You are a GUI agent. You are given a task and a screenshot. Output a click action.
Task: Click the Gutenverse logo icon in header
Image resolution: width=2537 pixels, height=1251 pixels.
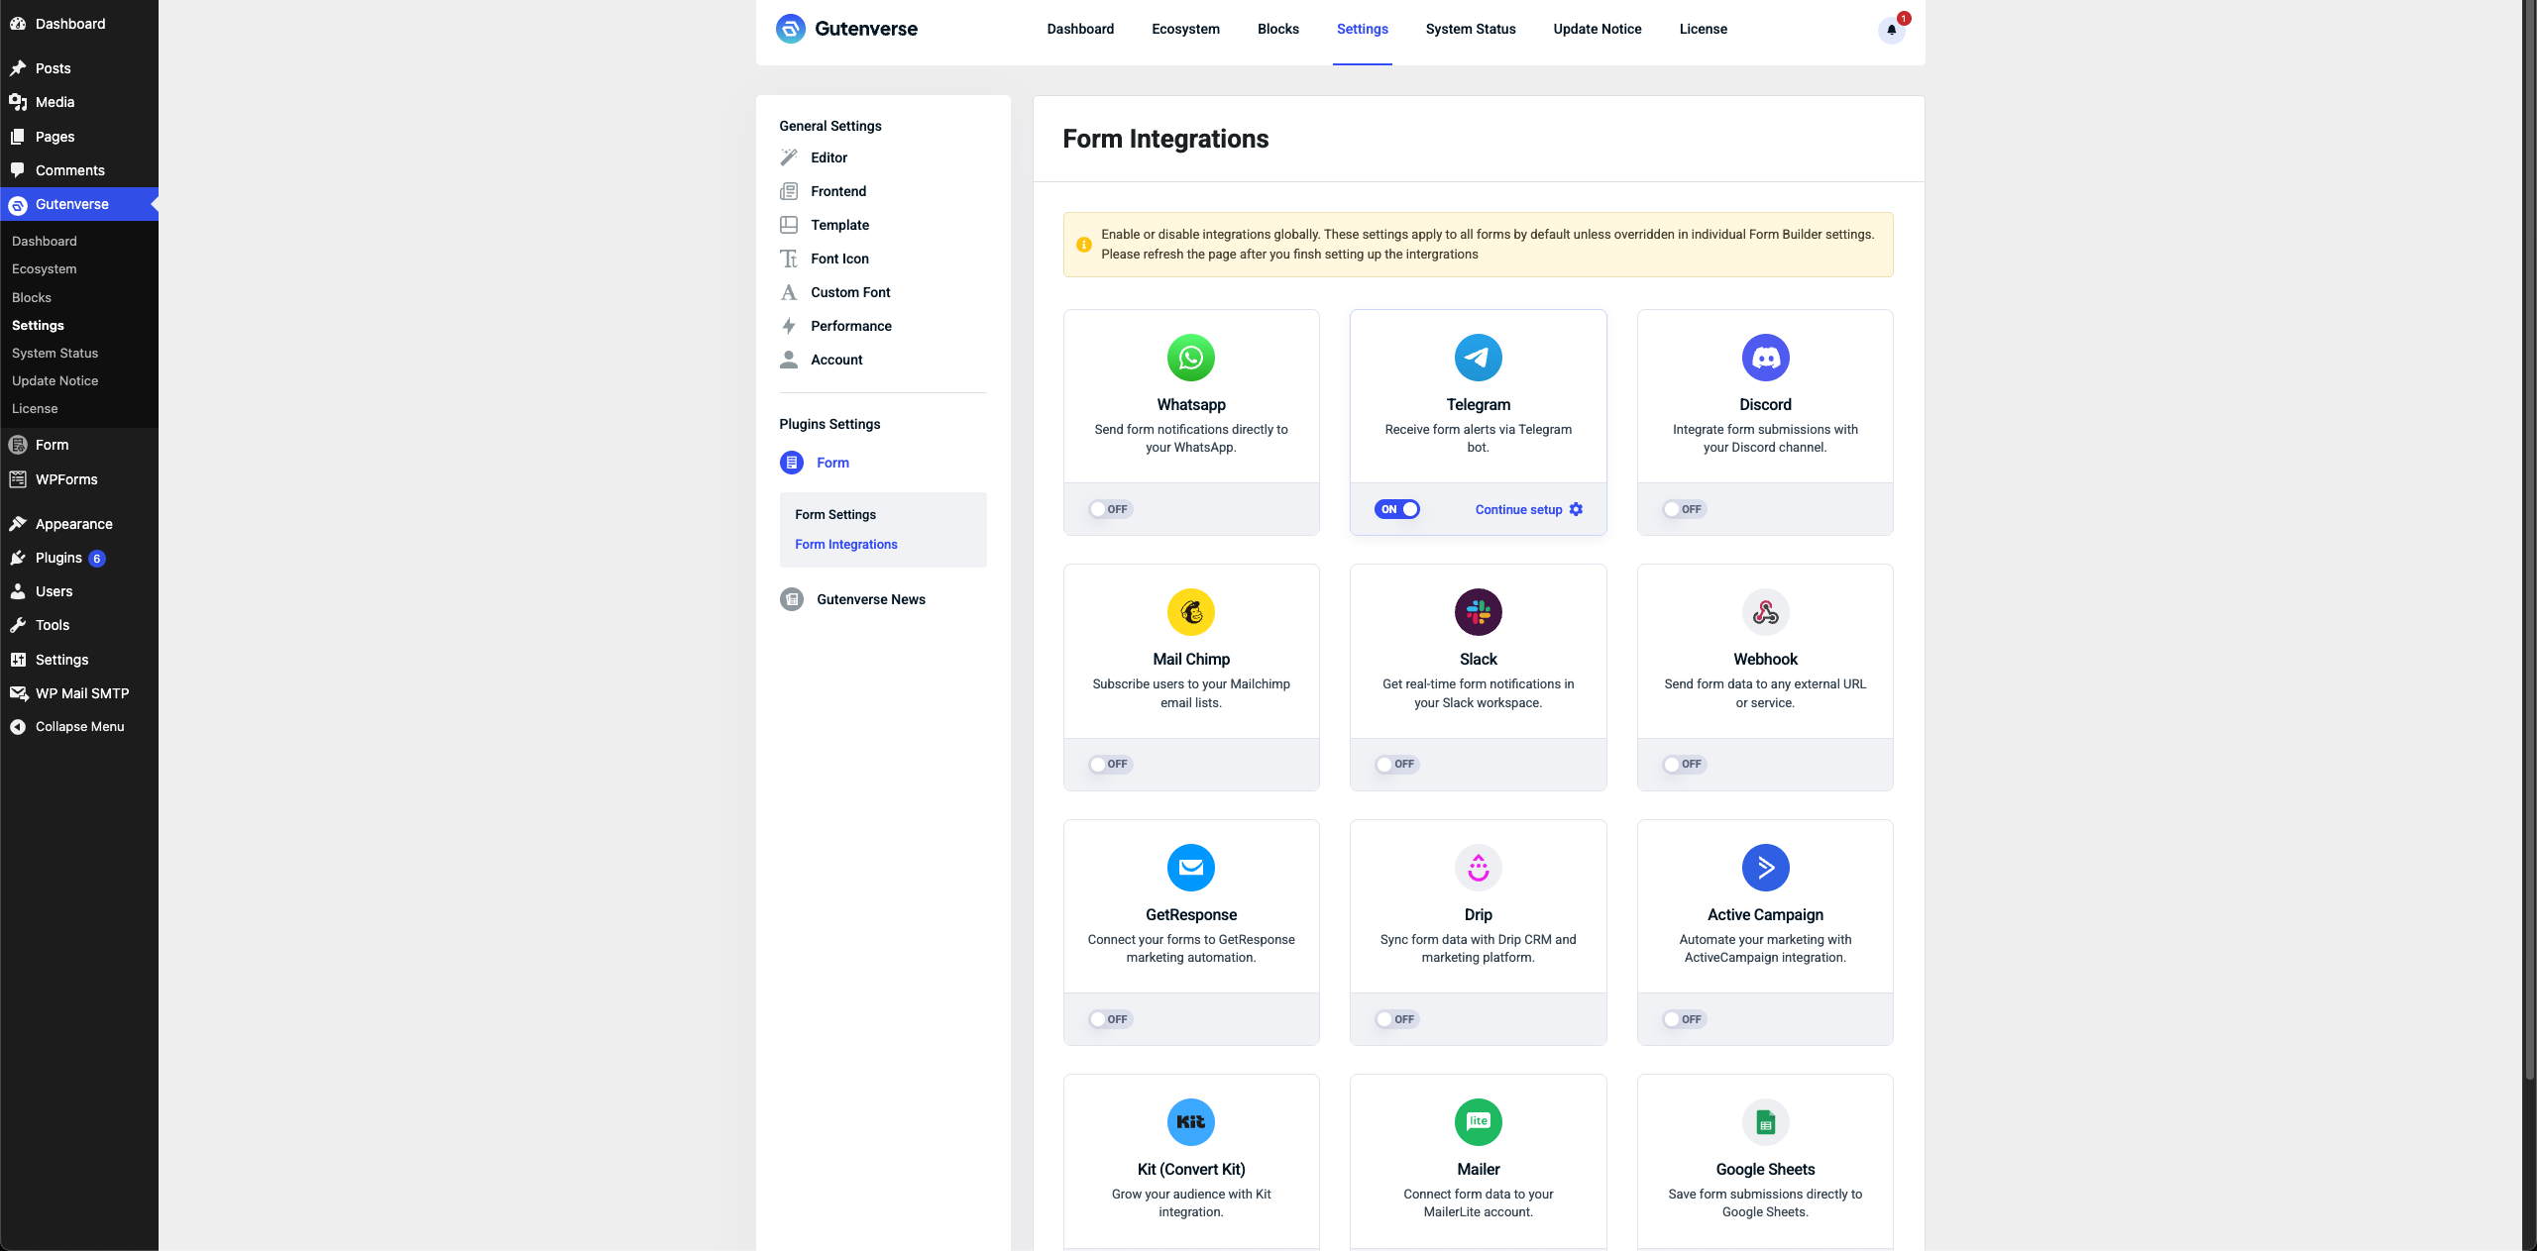[790, 29]
